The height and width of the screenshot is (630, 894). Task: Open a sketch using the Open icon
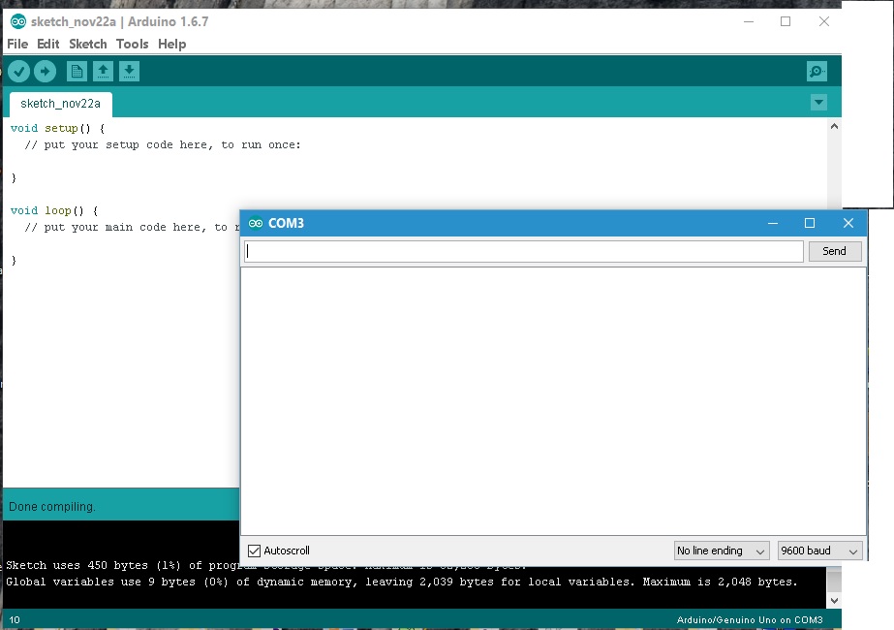coord(103,71)
